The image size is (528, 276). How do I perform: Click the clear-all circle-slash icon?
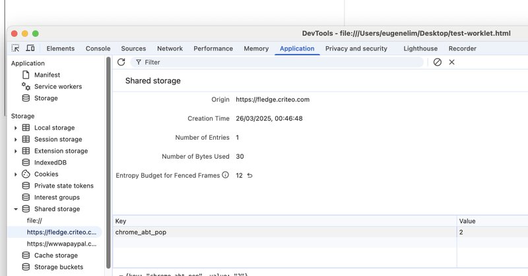pyautogui.click(x=437, y=62)
